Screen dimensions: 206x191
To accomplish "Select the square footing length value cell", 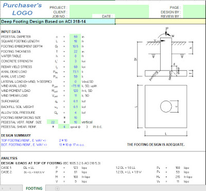I will (x=75, y=41).
